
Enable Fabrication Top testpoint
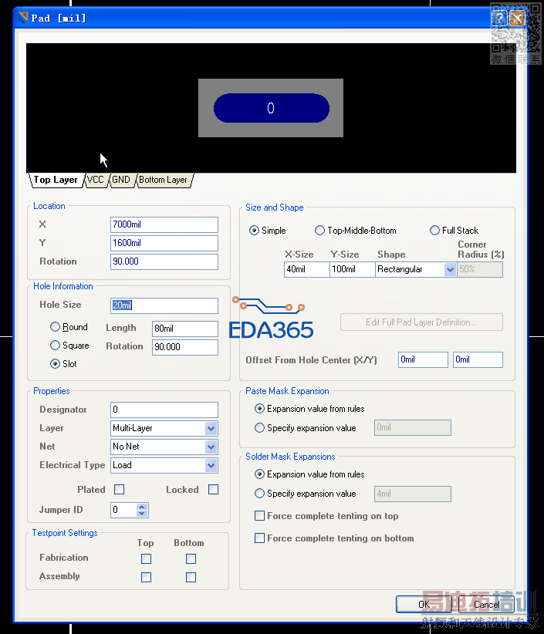(147, 558)
